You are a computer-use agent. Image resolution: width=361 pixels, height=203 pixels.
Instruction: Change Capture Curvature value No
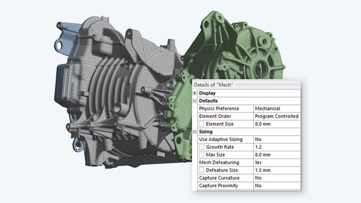click(x=277, y=178)
